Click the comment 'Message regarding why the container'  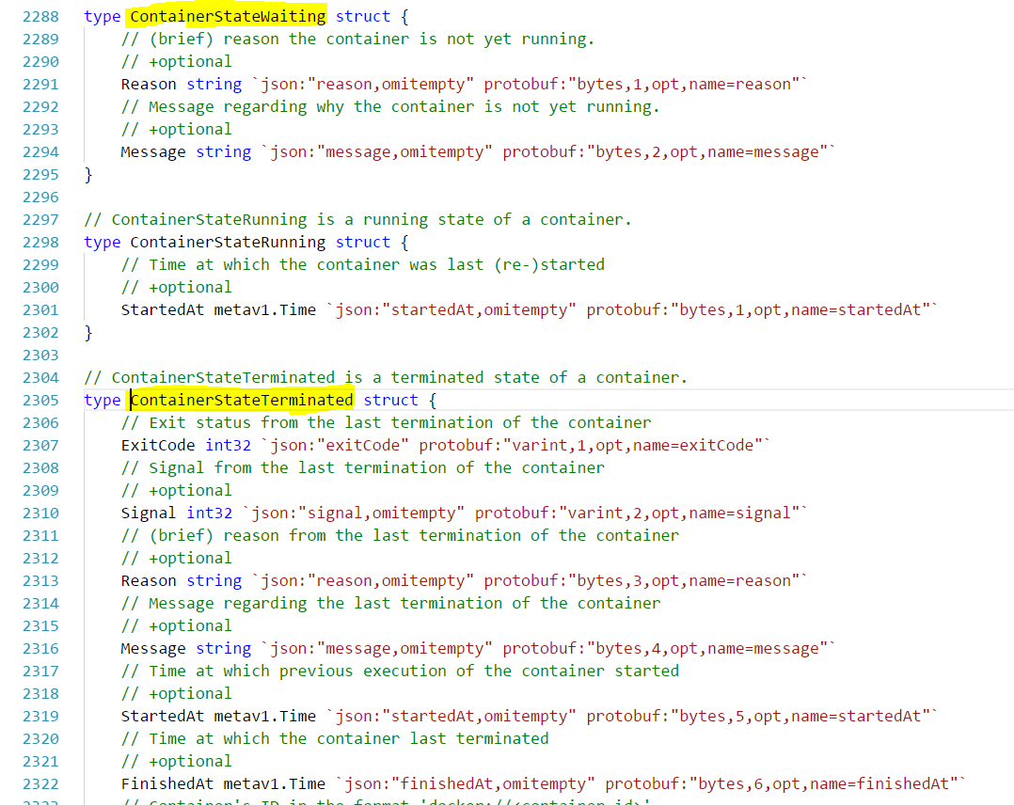390,106
